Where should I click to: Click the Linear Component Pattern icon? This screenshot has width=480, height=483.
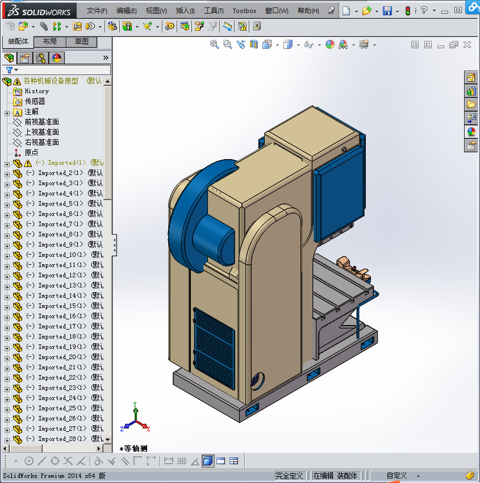(57, 27)
